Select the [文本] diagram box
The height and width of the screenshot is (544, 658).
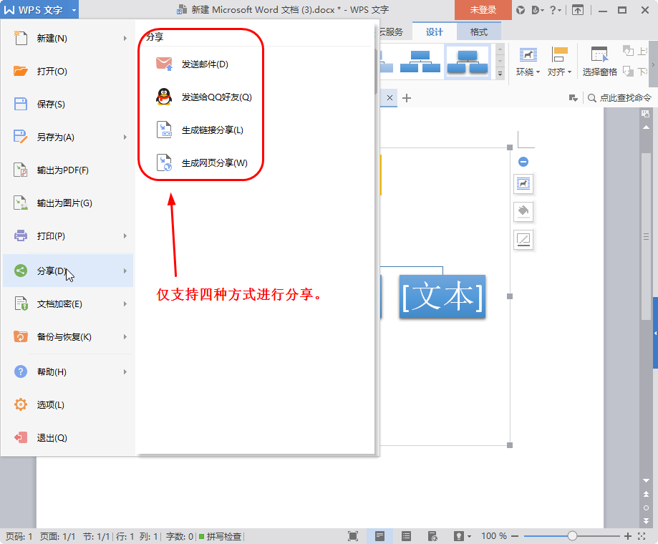point(442,296)
